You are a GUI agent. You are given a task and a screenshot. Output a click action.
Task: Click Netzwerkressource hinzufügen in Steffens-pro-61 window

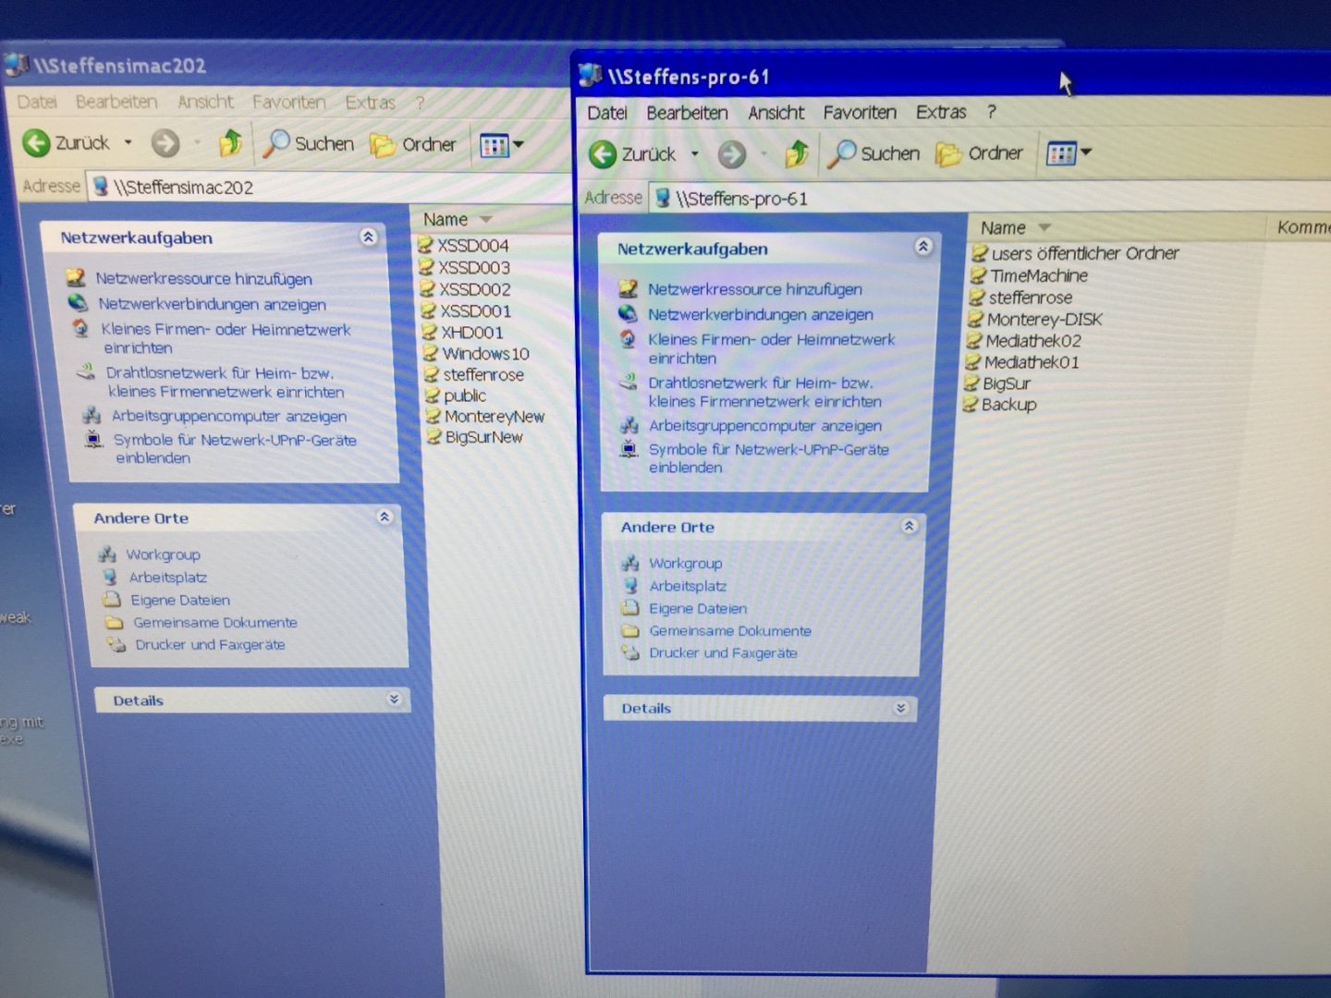point(754,289)
